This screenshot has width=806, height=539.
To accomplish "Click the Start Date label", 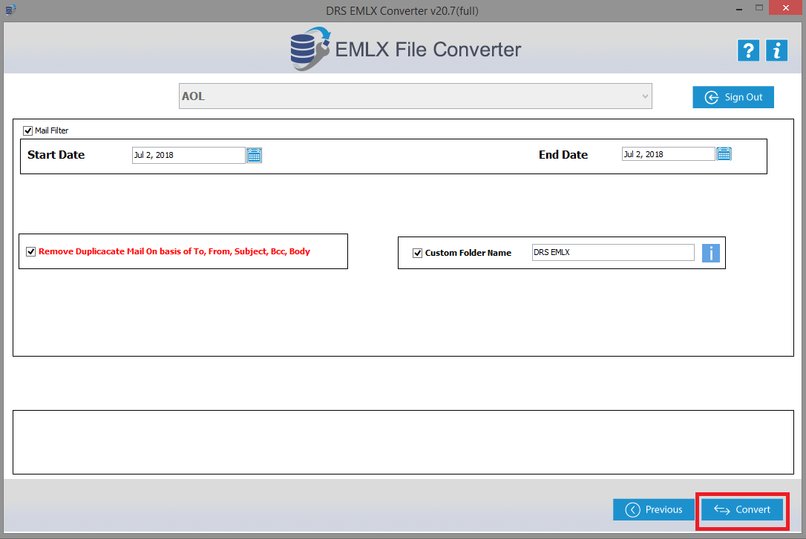I will coord(56,155).
